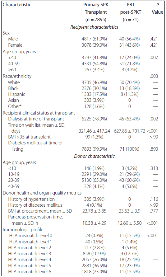Viewport: 166px width, 277px height.
Task: Select History of hypertension row label
Action: (x=31, y=199)
